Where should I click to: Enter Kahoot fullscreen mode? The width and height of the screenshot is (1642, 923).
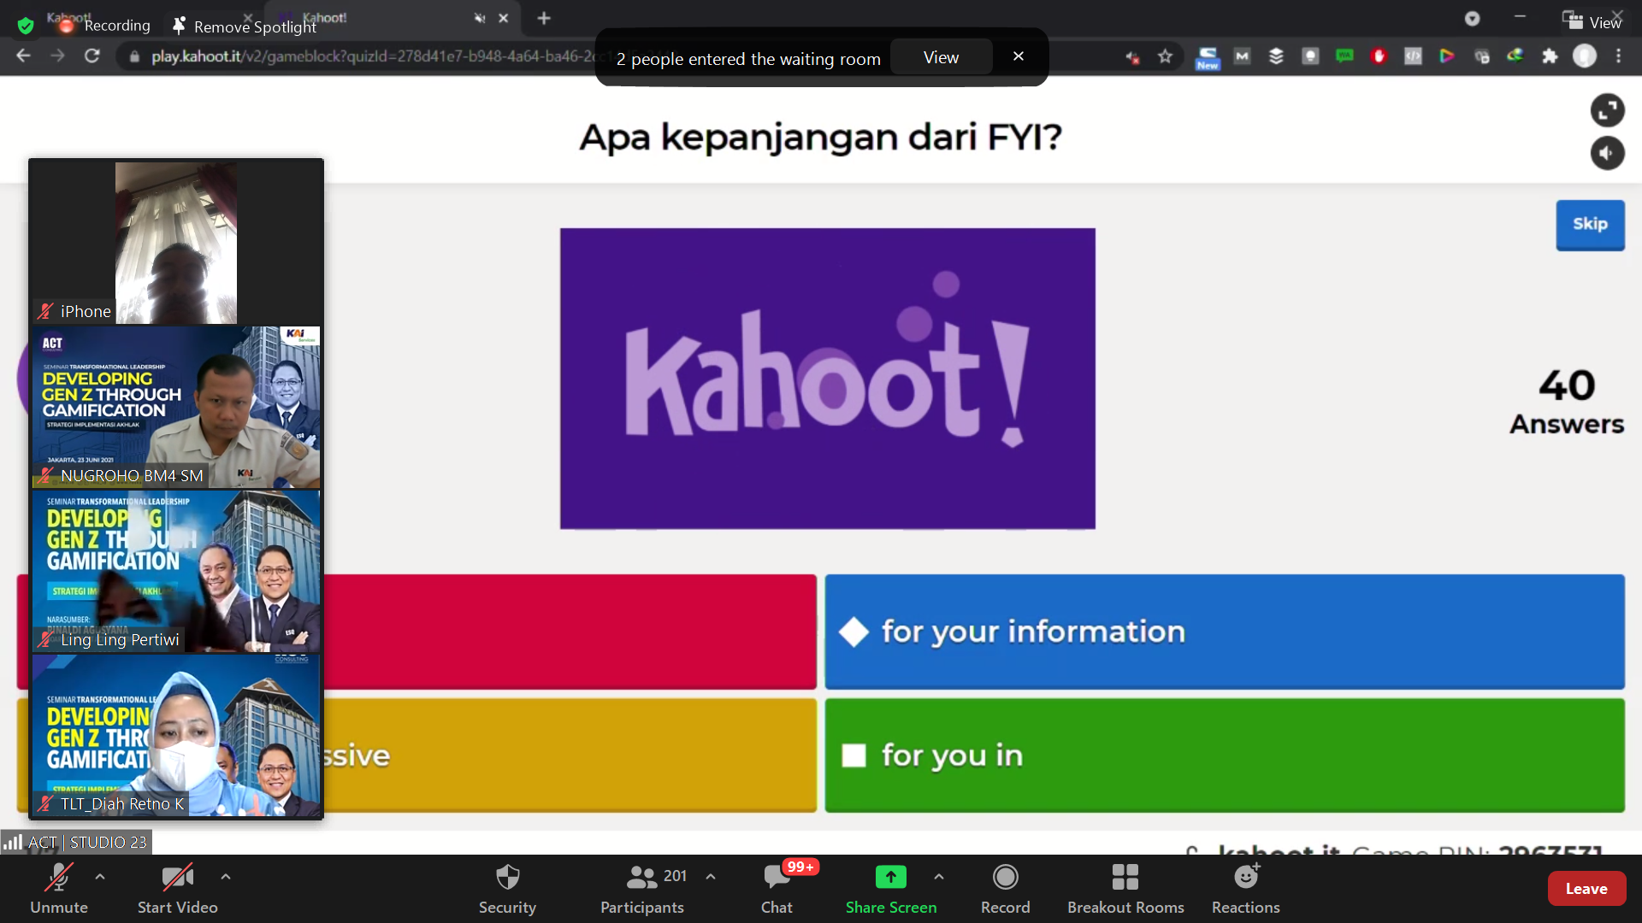1607,110
